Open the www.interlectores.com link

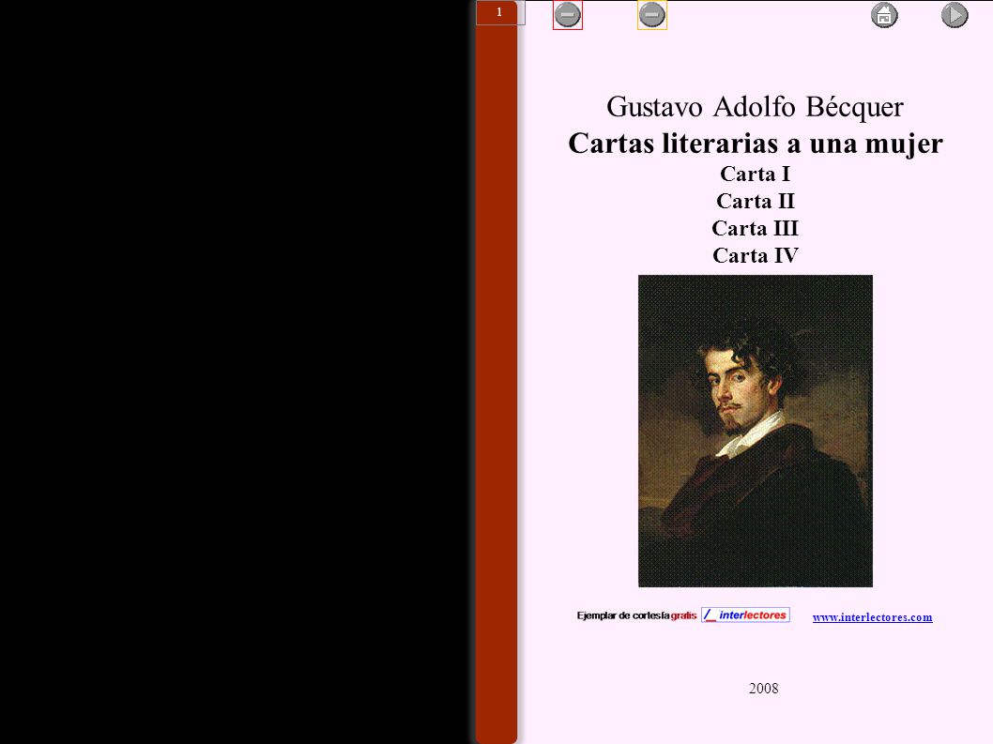click(872, 617)
